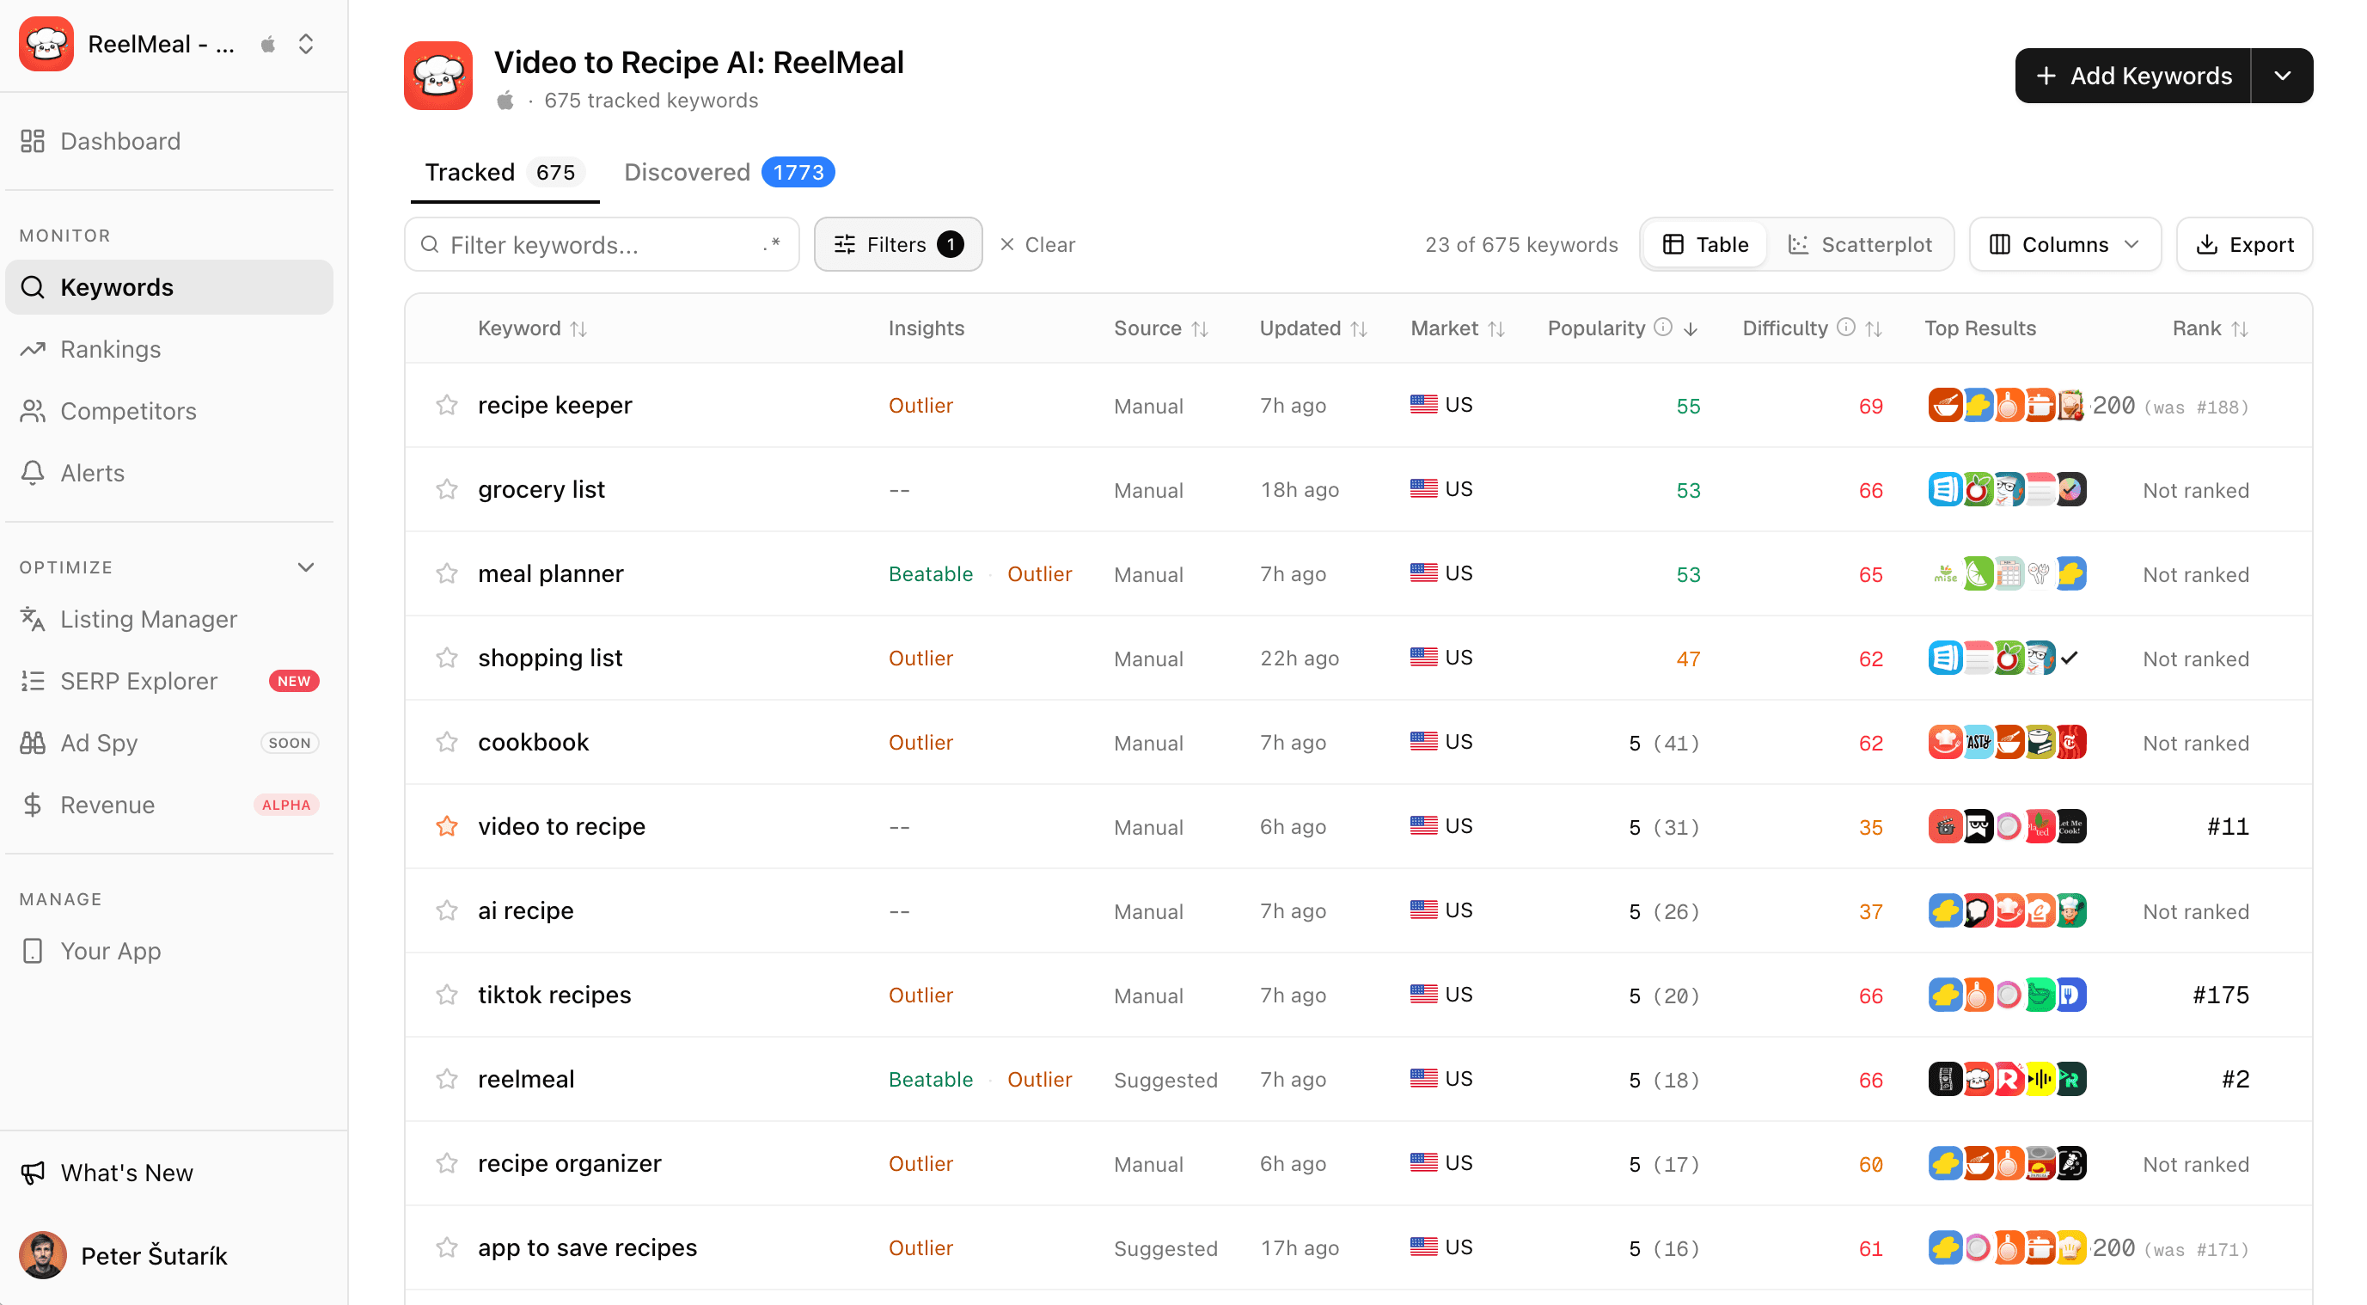Click the ReelMeal app icon in header

[x=438, y=77]
